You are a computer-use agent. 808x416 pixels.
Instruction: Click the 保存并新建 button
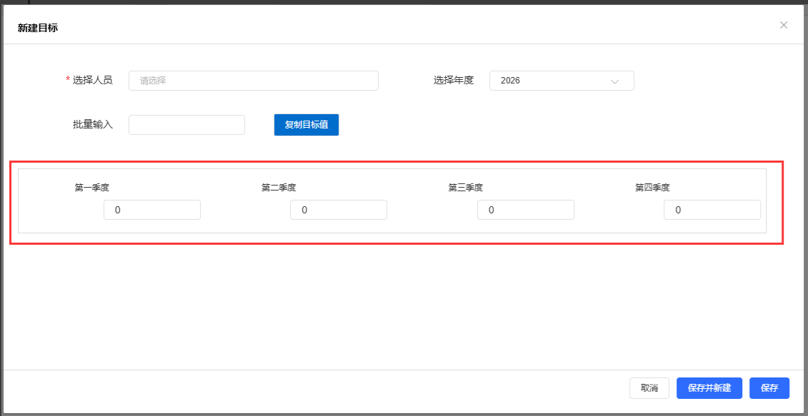[x=709, y=388]
